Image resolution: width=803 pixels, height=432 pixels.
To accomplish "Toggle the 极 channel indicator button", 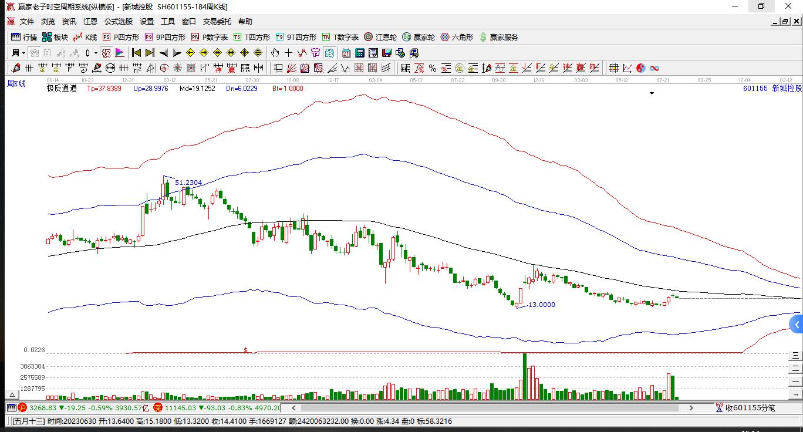I will (106, 53).
